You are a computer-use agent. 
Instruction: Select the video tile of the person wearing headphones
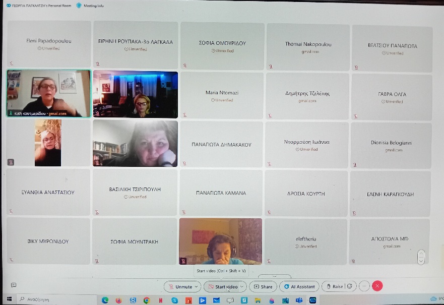[x=221, y=241]
